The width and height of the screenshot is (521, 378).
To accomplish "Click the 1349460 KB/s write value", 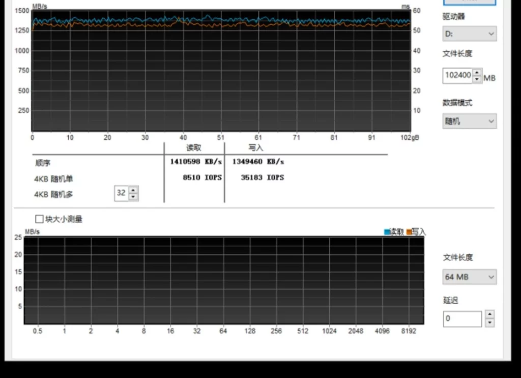I will pos(258,162).
